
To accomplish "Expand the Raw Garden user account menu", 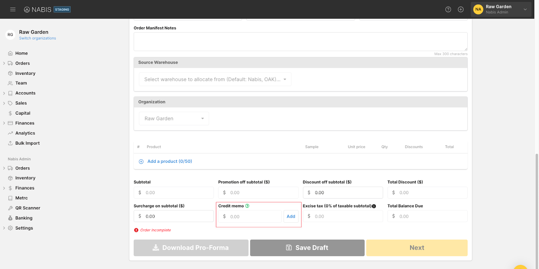I will [x=501, y=9].
